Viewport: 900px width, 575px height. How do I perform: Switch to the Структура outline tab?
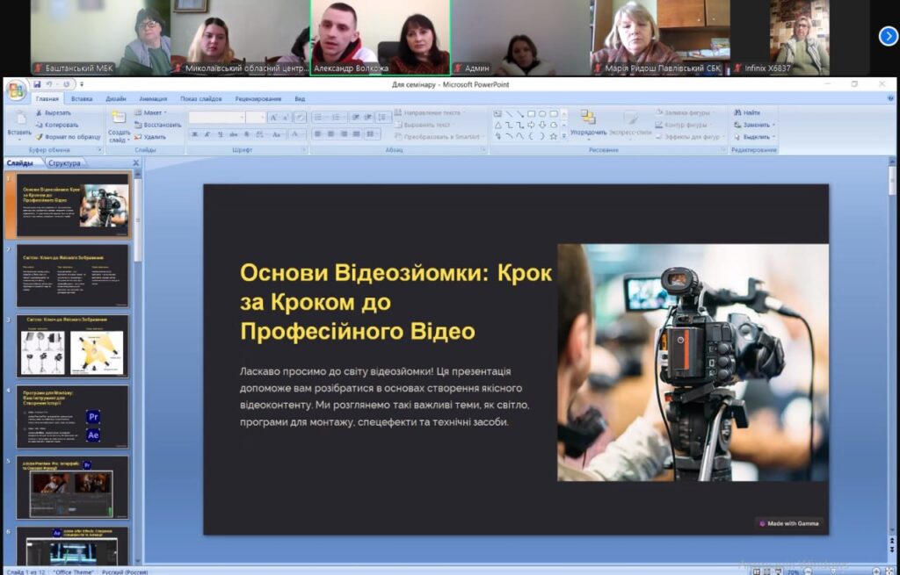click(65, 163)
